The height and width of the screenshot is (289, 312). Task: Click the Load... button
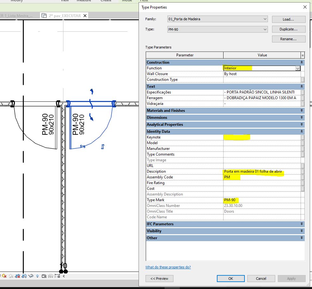[x=289, y=19]
